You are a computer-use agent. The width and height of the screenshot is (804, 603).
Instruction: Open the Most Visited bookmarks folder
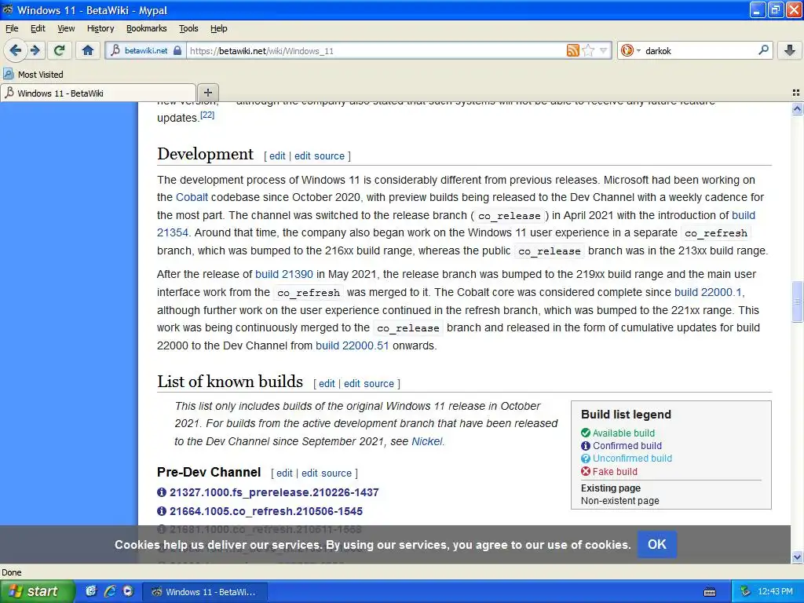33,75
